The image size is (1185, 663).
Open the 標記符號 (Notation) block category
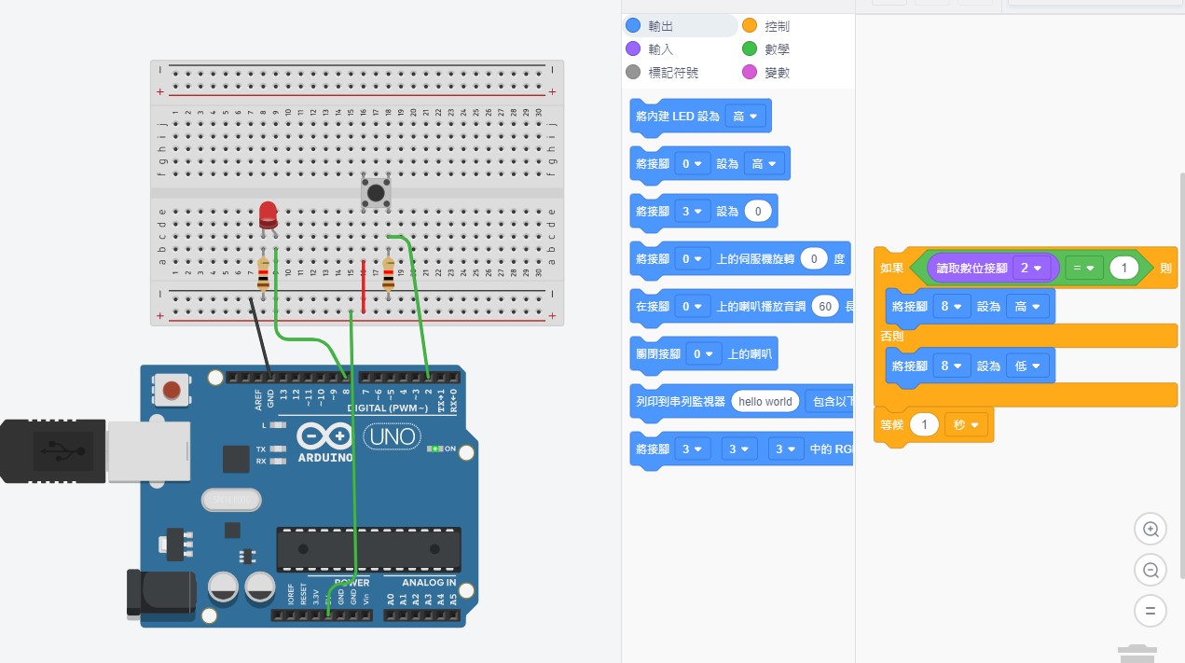[x=671, y=72]
